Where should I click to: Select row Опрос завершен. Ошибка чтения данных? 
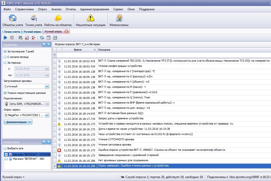pos(162,166)
